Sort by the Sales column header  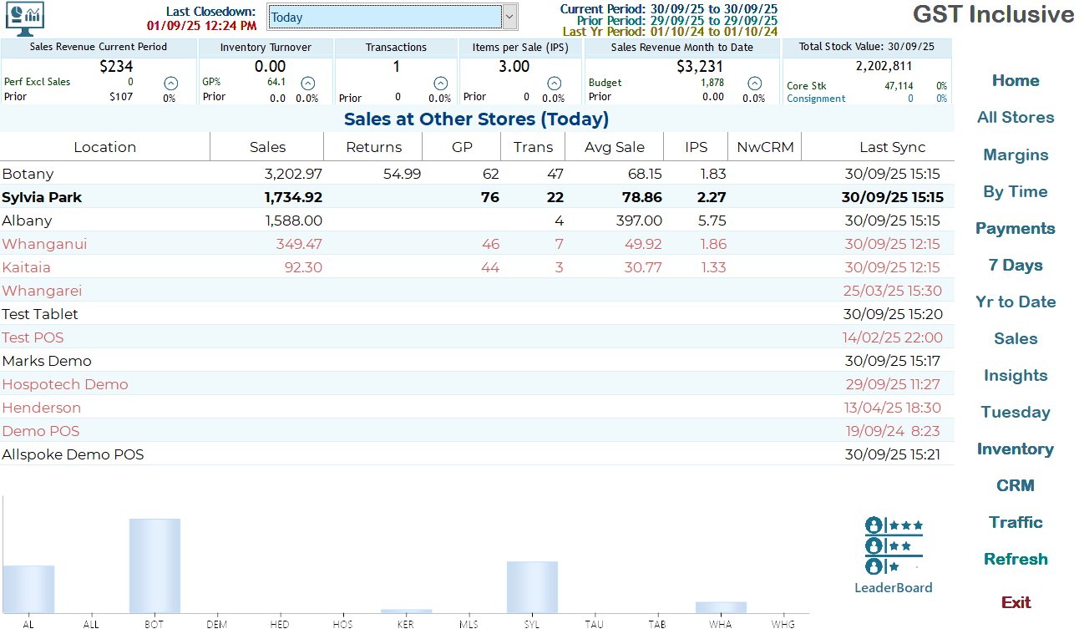(x=267, y=147)
